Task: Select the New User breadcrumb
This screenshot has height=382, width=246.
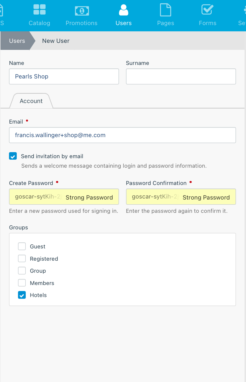Action: [56, 41]
